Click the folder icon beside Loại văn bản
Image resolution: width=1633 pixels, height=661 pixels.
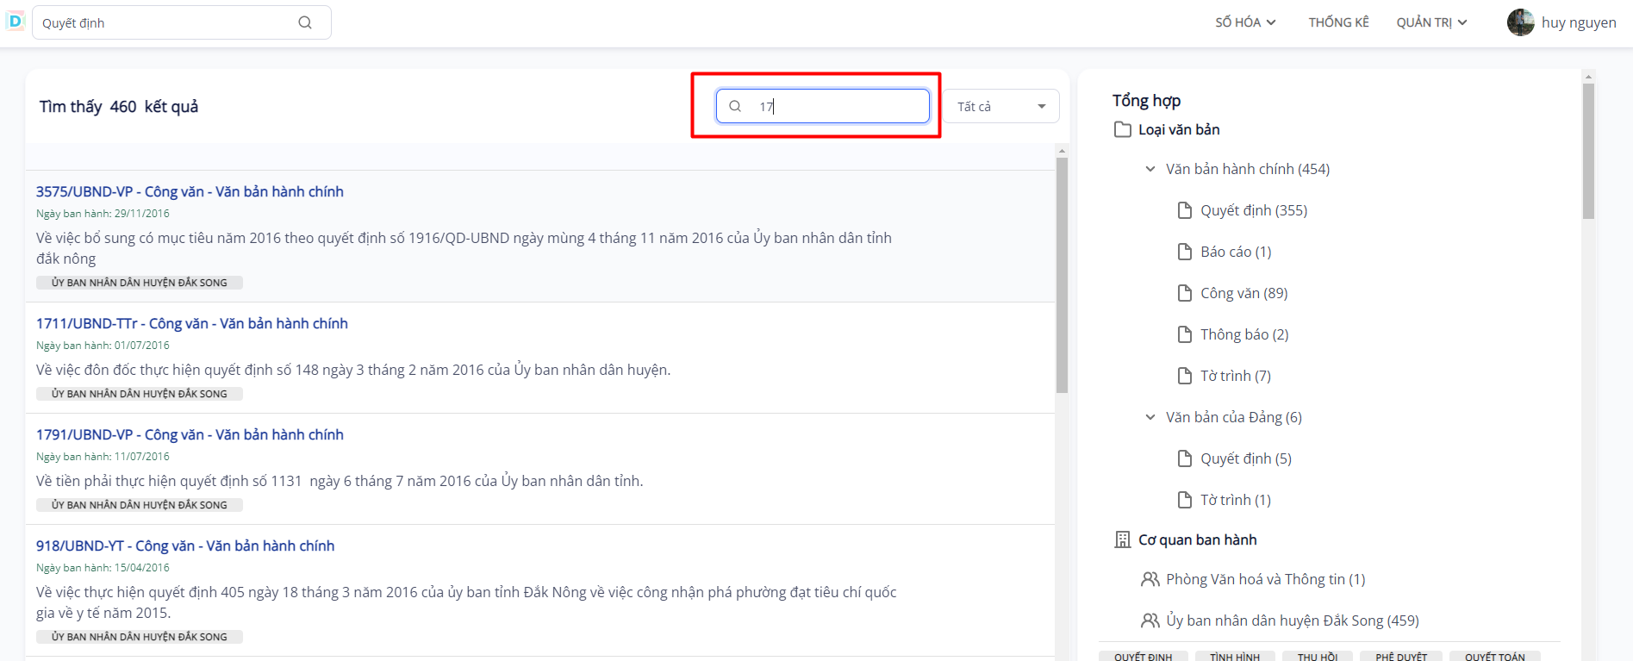click(1122, 129)
